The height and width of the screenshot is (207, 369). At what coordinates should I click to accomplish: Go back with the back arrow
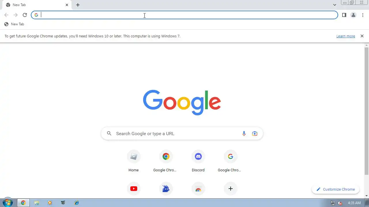[x=6, y=15]
